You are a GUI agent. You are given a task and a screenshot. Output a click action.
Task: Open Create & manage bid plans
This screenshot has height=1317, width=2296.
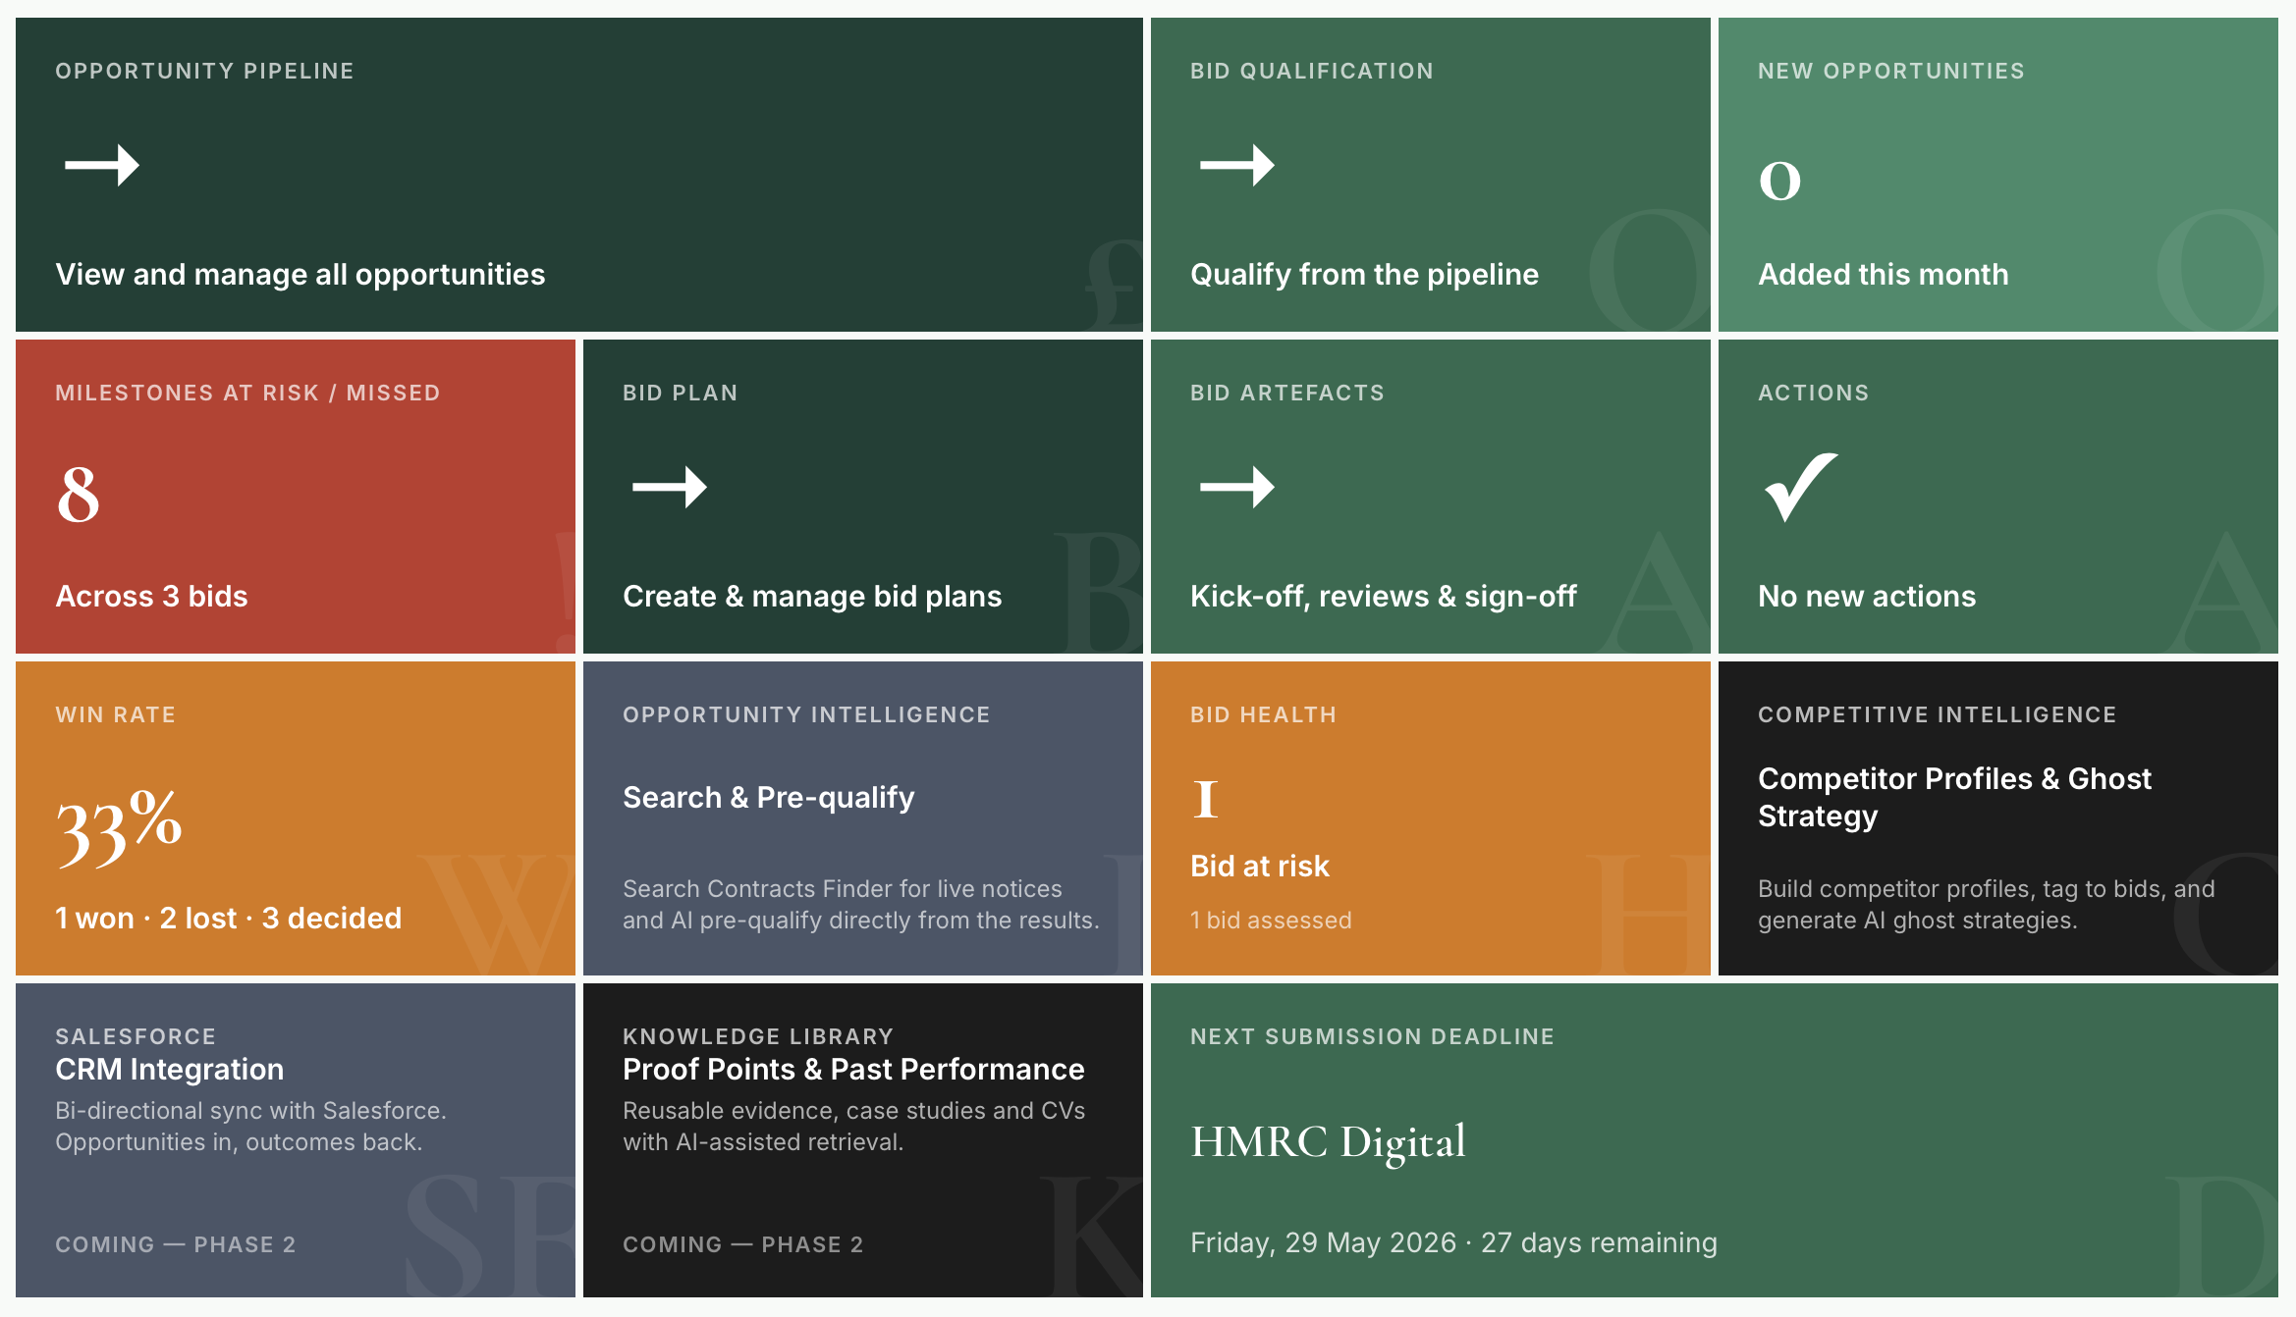pyautogui.click(x=812, y=596)
